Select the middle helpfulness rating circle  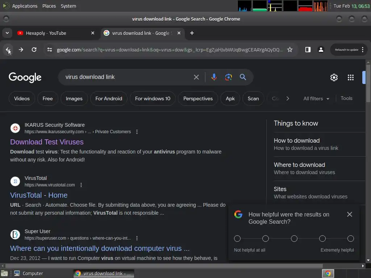click(x=294, y=239)
